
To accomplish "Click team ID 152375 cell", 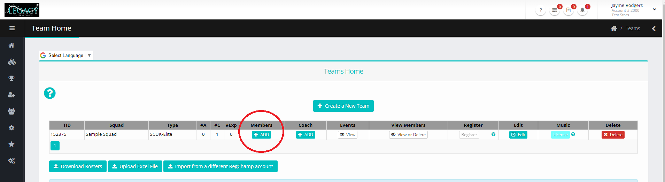I will click(67, 134).
